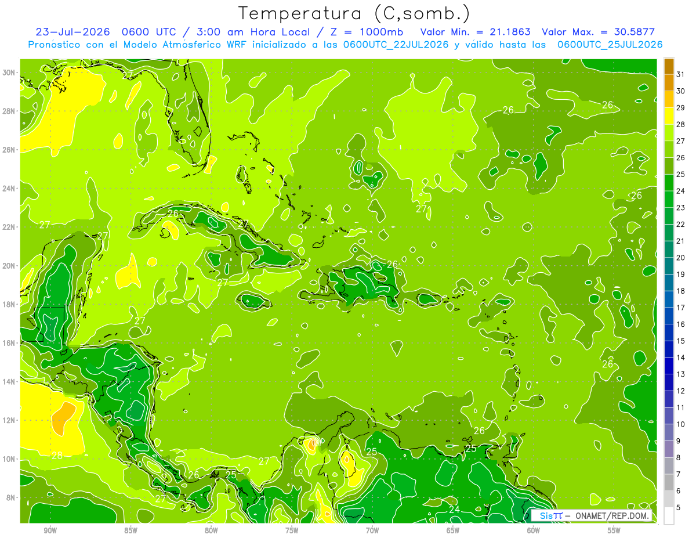Click the latitude axis label "24N"
Viewport: 696px width, 538px height.
tap(9, 189)
